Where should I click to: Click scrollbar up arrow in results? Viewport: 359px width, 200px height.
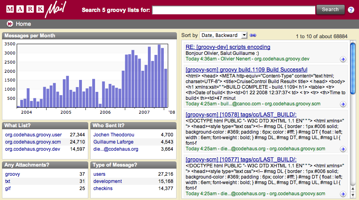pyautogui.click(x=353, y=188)
